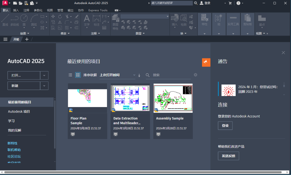This screenshot has width=291, height=175.
Task: Close the 通告 panel with the X
Action: point(283,53)
